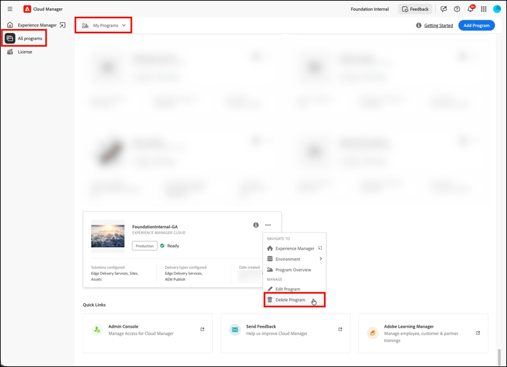This screenshot has height=367, width=507.
Task: Open the Help question mark icon
Action: coord(457,9)
